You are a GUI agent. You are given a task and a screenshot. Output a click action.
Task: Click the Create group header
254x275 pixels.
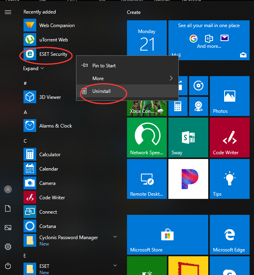pyautogui.click(x=134, y=12)
